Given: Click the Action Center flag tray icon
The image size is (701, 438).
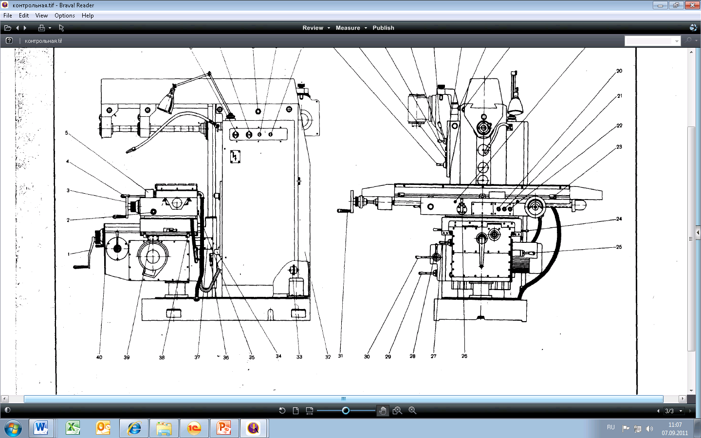Looking at the screenshot, I should click(x=626, y=429).
